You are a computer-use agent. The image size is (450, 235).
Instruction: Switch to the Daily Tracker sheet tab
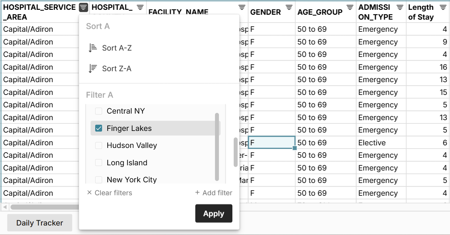[40, 223]
